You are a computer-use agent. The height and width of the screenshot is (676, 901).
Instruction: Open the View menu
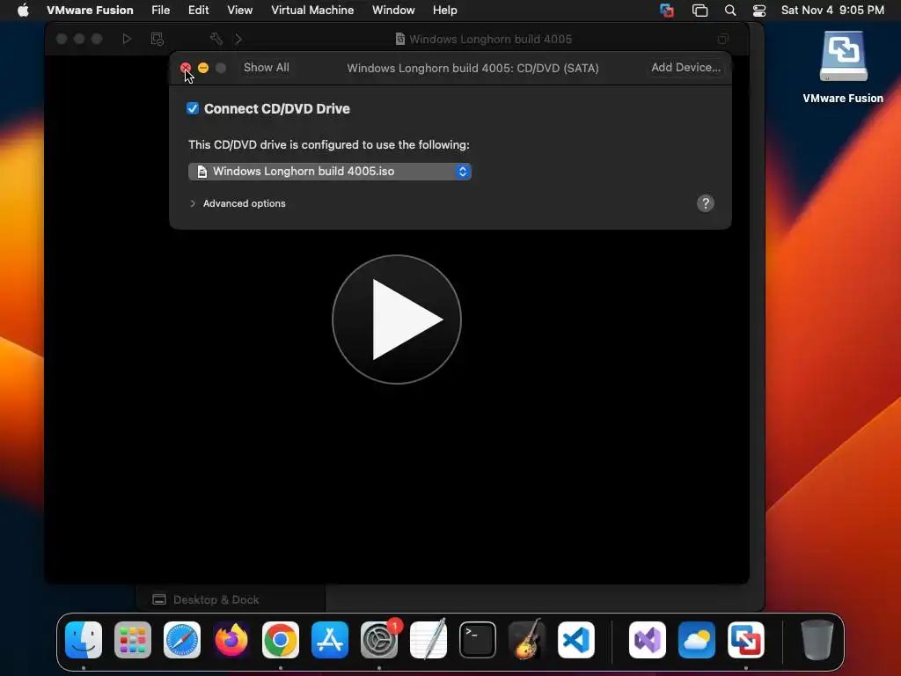pyautogui.click(x=239, y=11)
